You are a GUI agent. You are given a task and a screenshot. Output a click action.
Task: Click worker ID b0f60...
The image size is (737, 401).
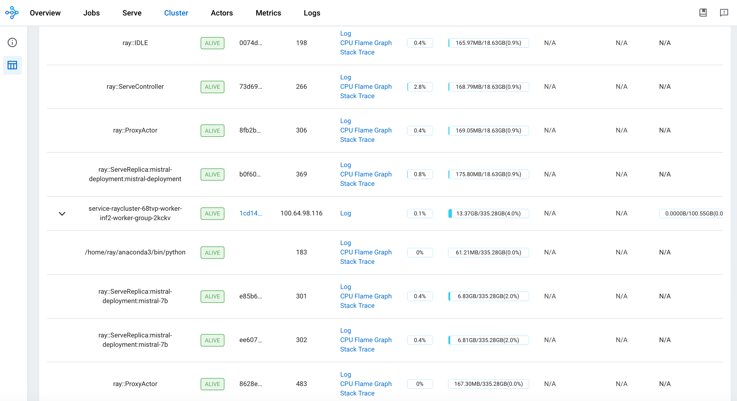(250, 174)
